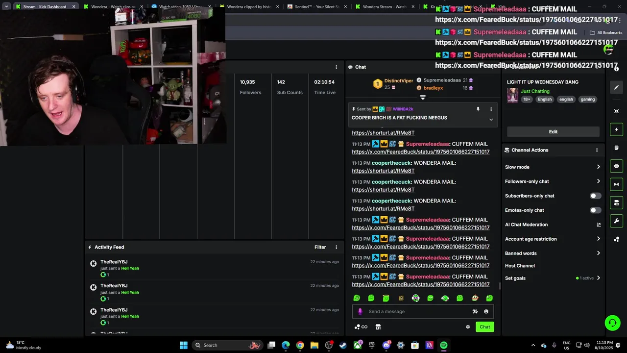Switch to Wondera - Watch clips tab
Image resolution: width=627 pixels, height=353 pixels.
pyautogui.click(x=112, y=6)
